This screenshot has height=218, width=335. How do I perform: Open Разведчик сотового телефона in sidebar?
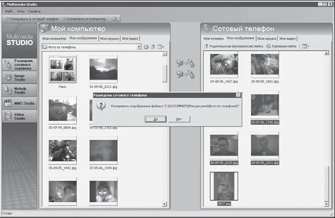tap(20, 65)
